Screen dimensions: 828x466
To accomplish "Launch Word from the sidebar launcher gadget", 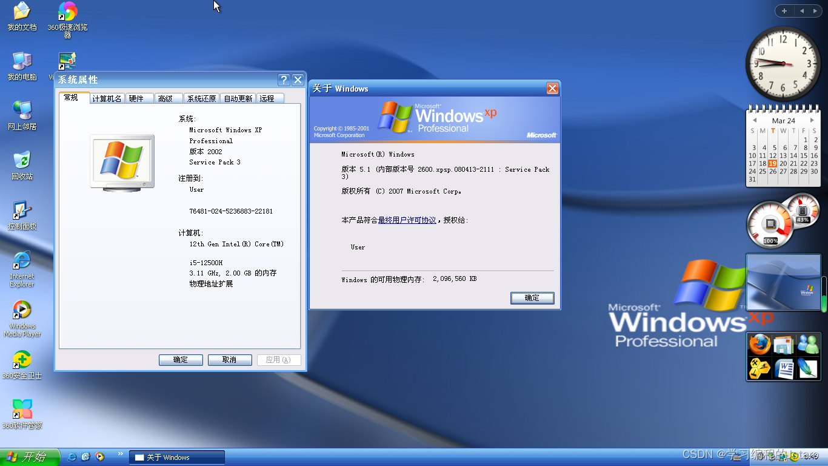I will [x=783, y=368].
